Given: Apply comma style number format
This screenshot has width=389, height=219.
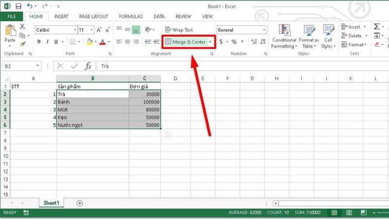Looking at the screenshot, I should pyautogui.click(x=242, y=42).
